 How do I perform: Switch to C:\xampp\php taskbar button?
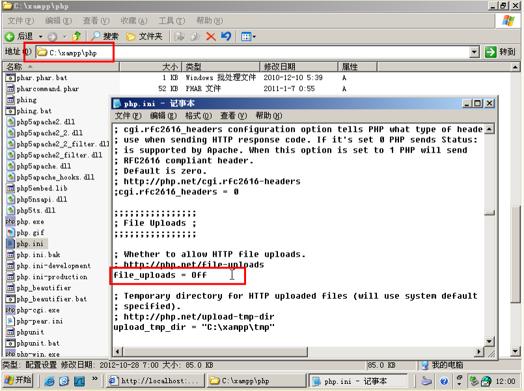tap(256, 381)
